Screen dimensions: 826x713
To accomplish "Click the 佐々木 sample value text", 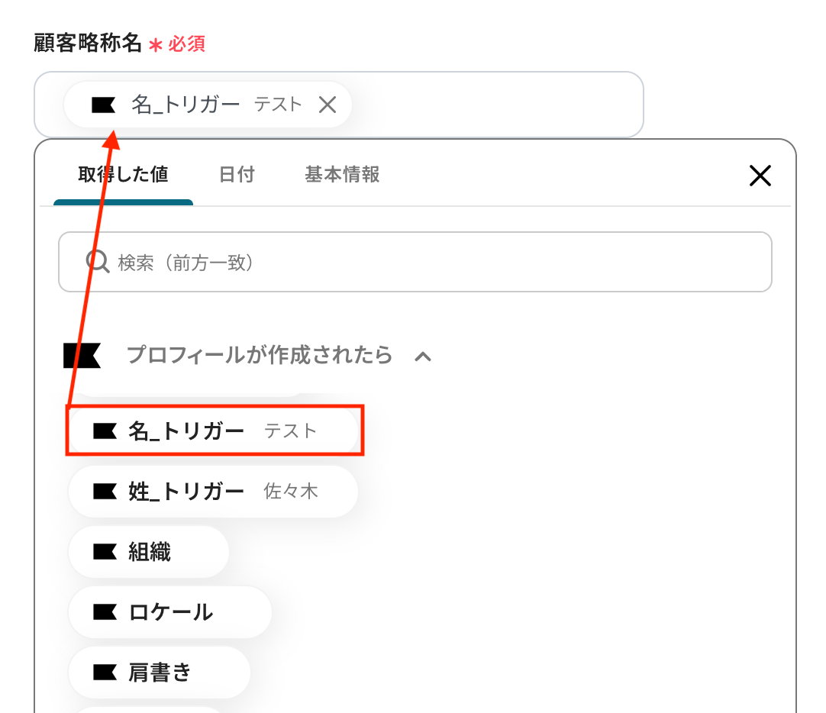I will 291,492.
